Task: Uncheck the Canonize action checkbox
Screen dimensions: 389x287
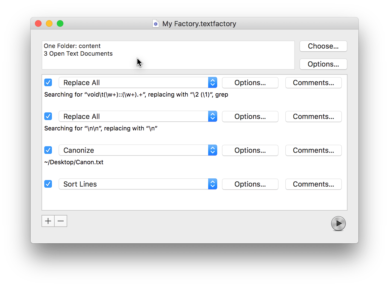Action: (48, 150)
